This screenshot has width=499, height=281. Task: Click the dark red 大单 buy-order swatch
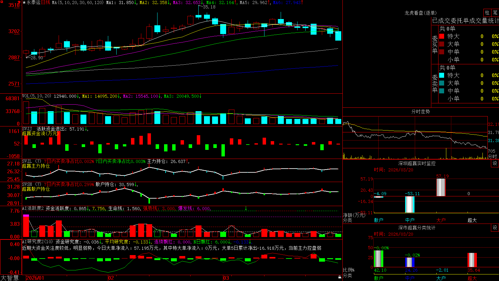coord(442,44)
